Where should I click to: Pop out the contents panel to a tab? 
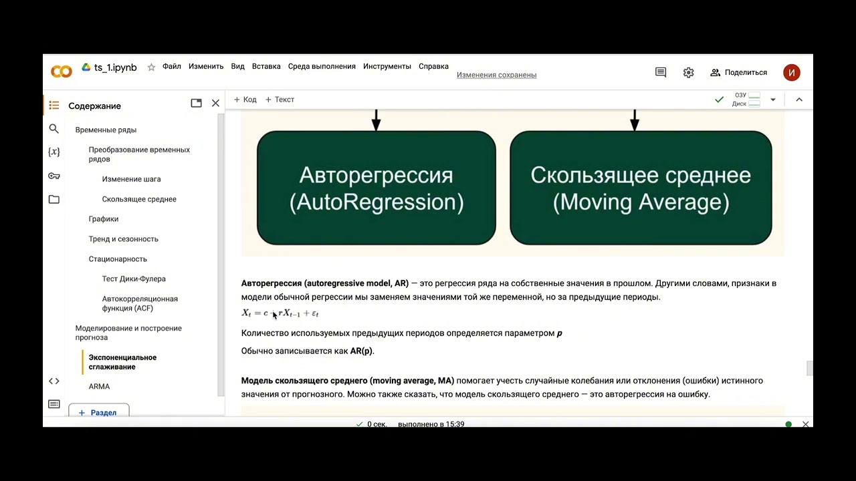pyautogui.click(x=196, y=103)
